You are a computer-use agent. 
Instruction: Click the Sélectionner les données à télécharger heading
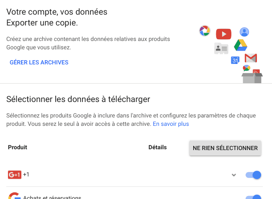click(78, 99)
